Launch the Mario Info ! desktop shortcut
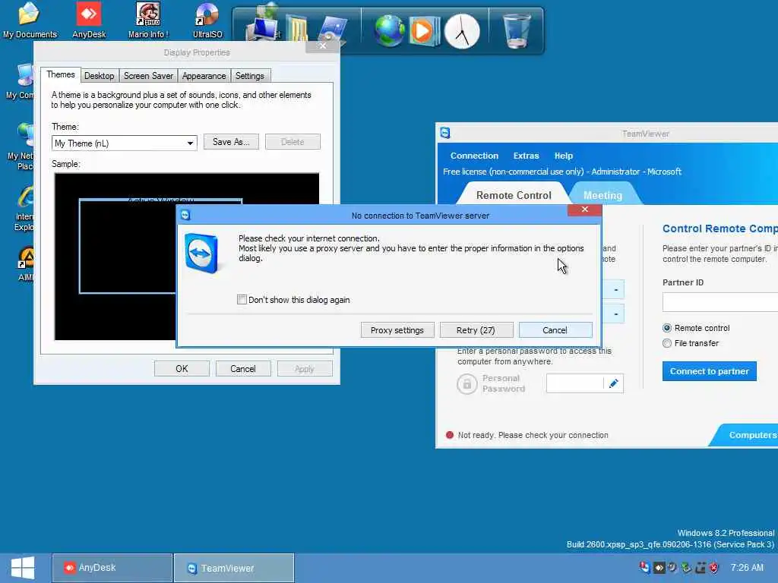 pos(148,20)
